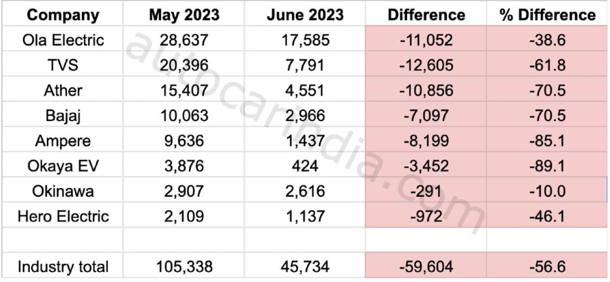Click the Difference column header
Viewport: 610px width, 282px height.
pyautogui.click(x=426, y=15)
